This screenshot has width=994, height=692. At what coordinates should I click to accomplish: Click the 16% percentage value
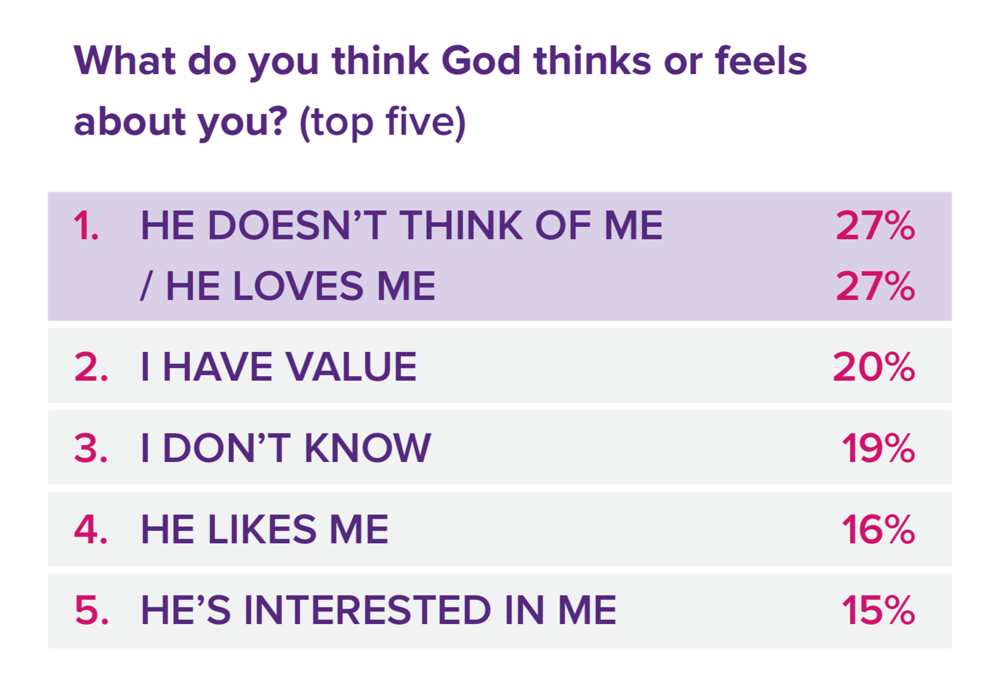tap(878, 530)
